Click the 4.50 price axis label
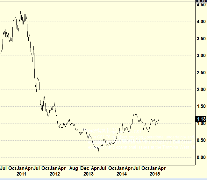The image size is (207, 180). pos(201,5)
